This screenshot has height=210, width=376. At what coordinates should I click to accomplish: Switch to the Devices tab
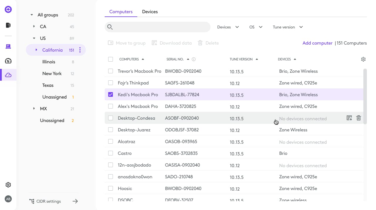point(150,12)
